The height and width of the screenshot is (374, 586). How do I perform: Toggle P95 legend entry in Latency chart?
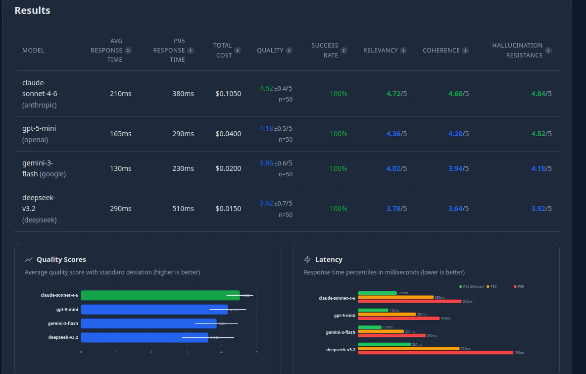click(491, 286)
